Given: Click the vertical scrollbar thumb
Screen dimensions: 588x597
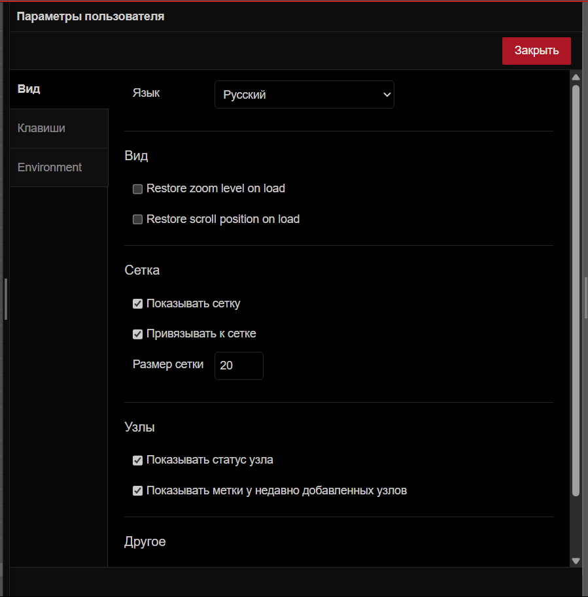Looking at the screenshot, I should click(x=576, y=288).
